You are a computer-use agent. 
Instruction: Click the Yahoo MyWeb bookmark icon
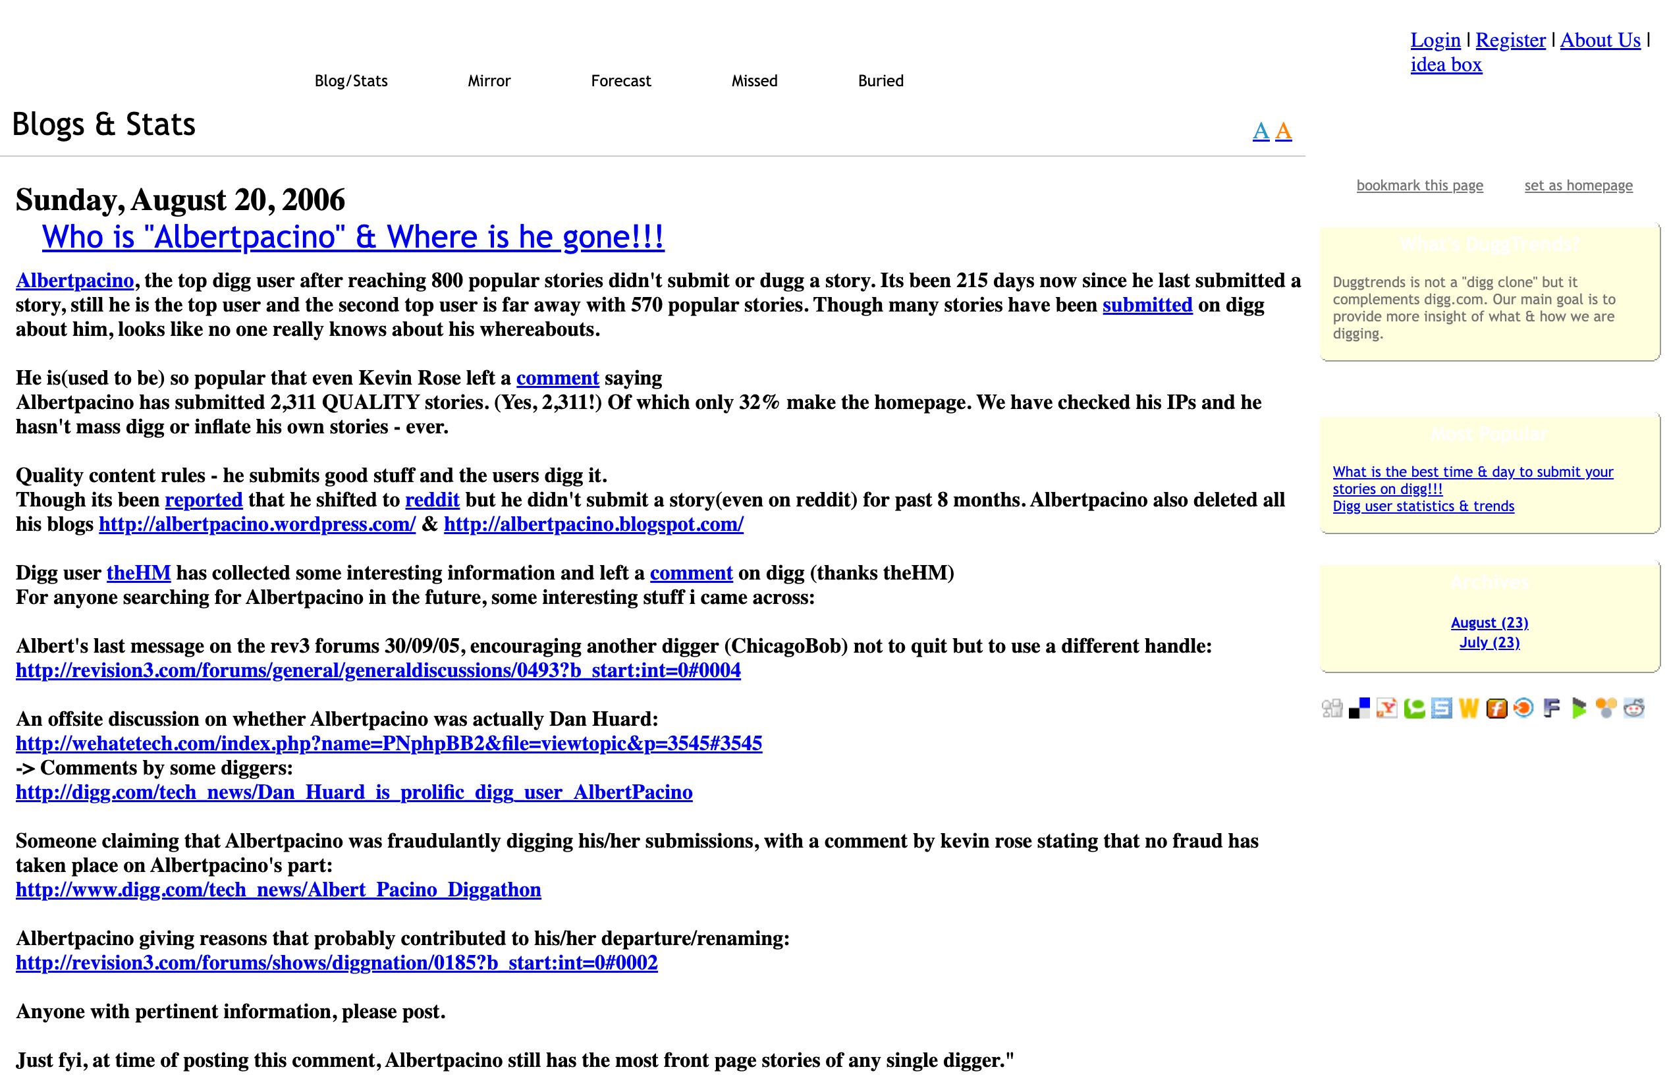click(1386, 709)
